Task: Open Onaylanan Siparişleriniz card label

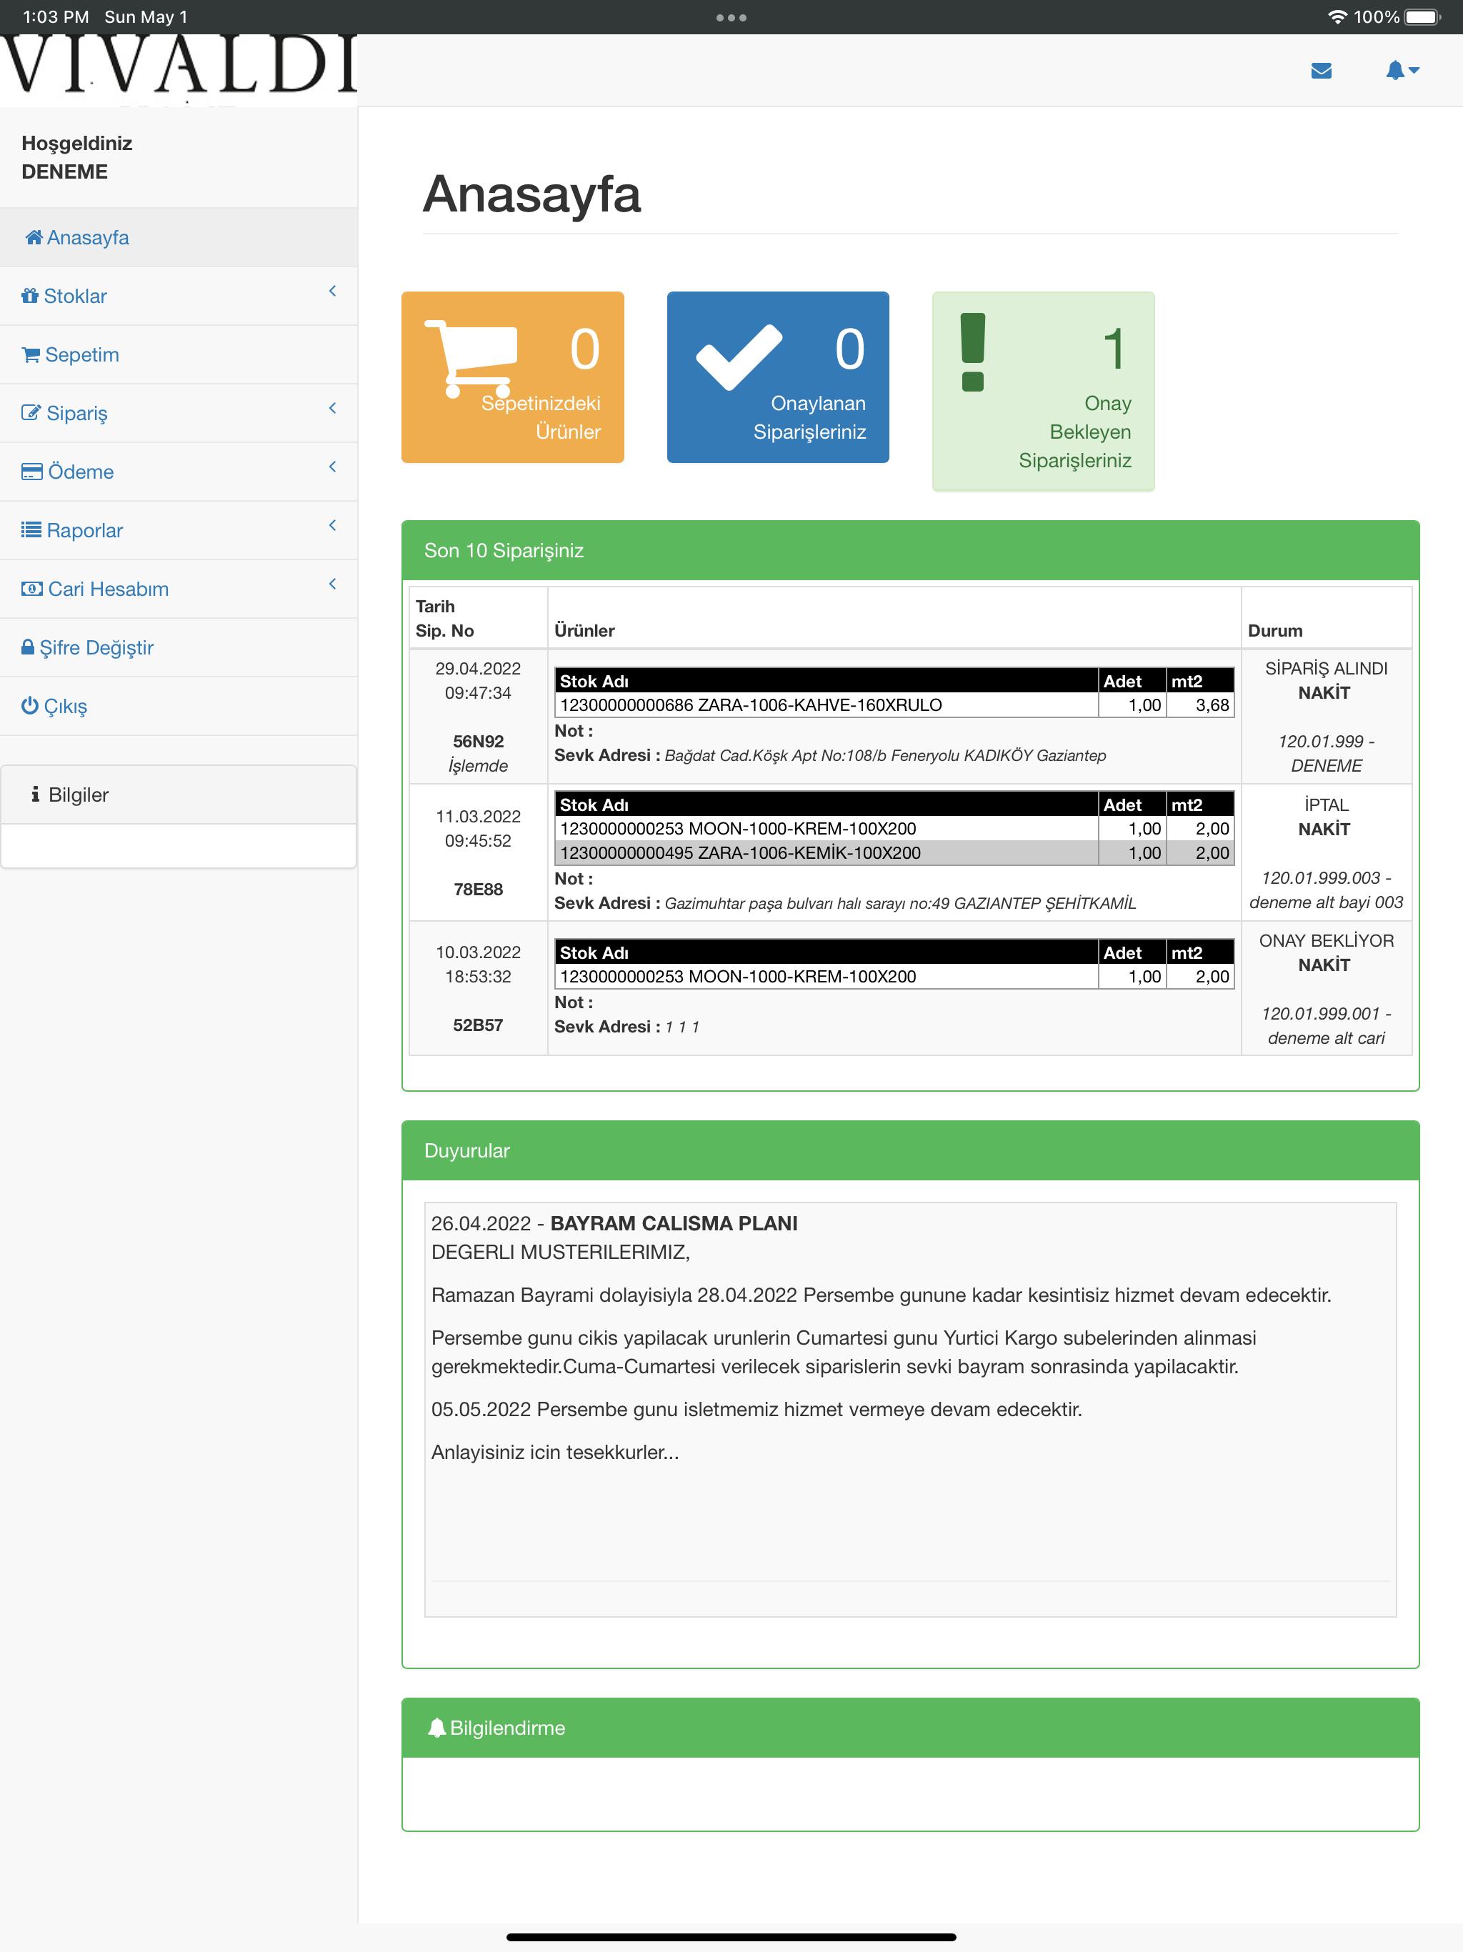Action: click(809, 417)
